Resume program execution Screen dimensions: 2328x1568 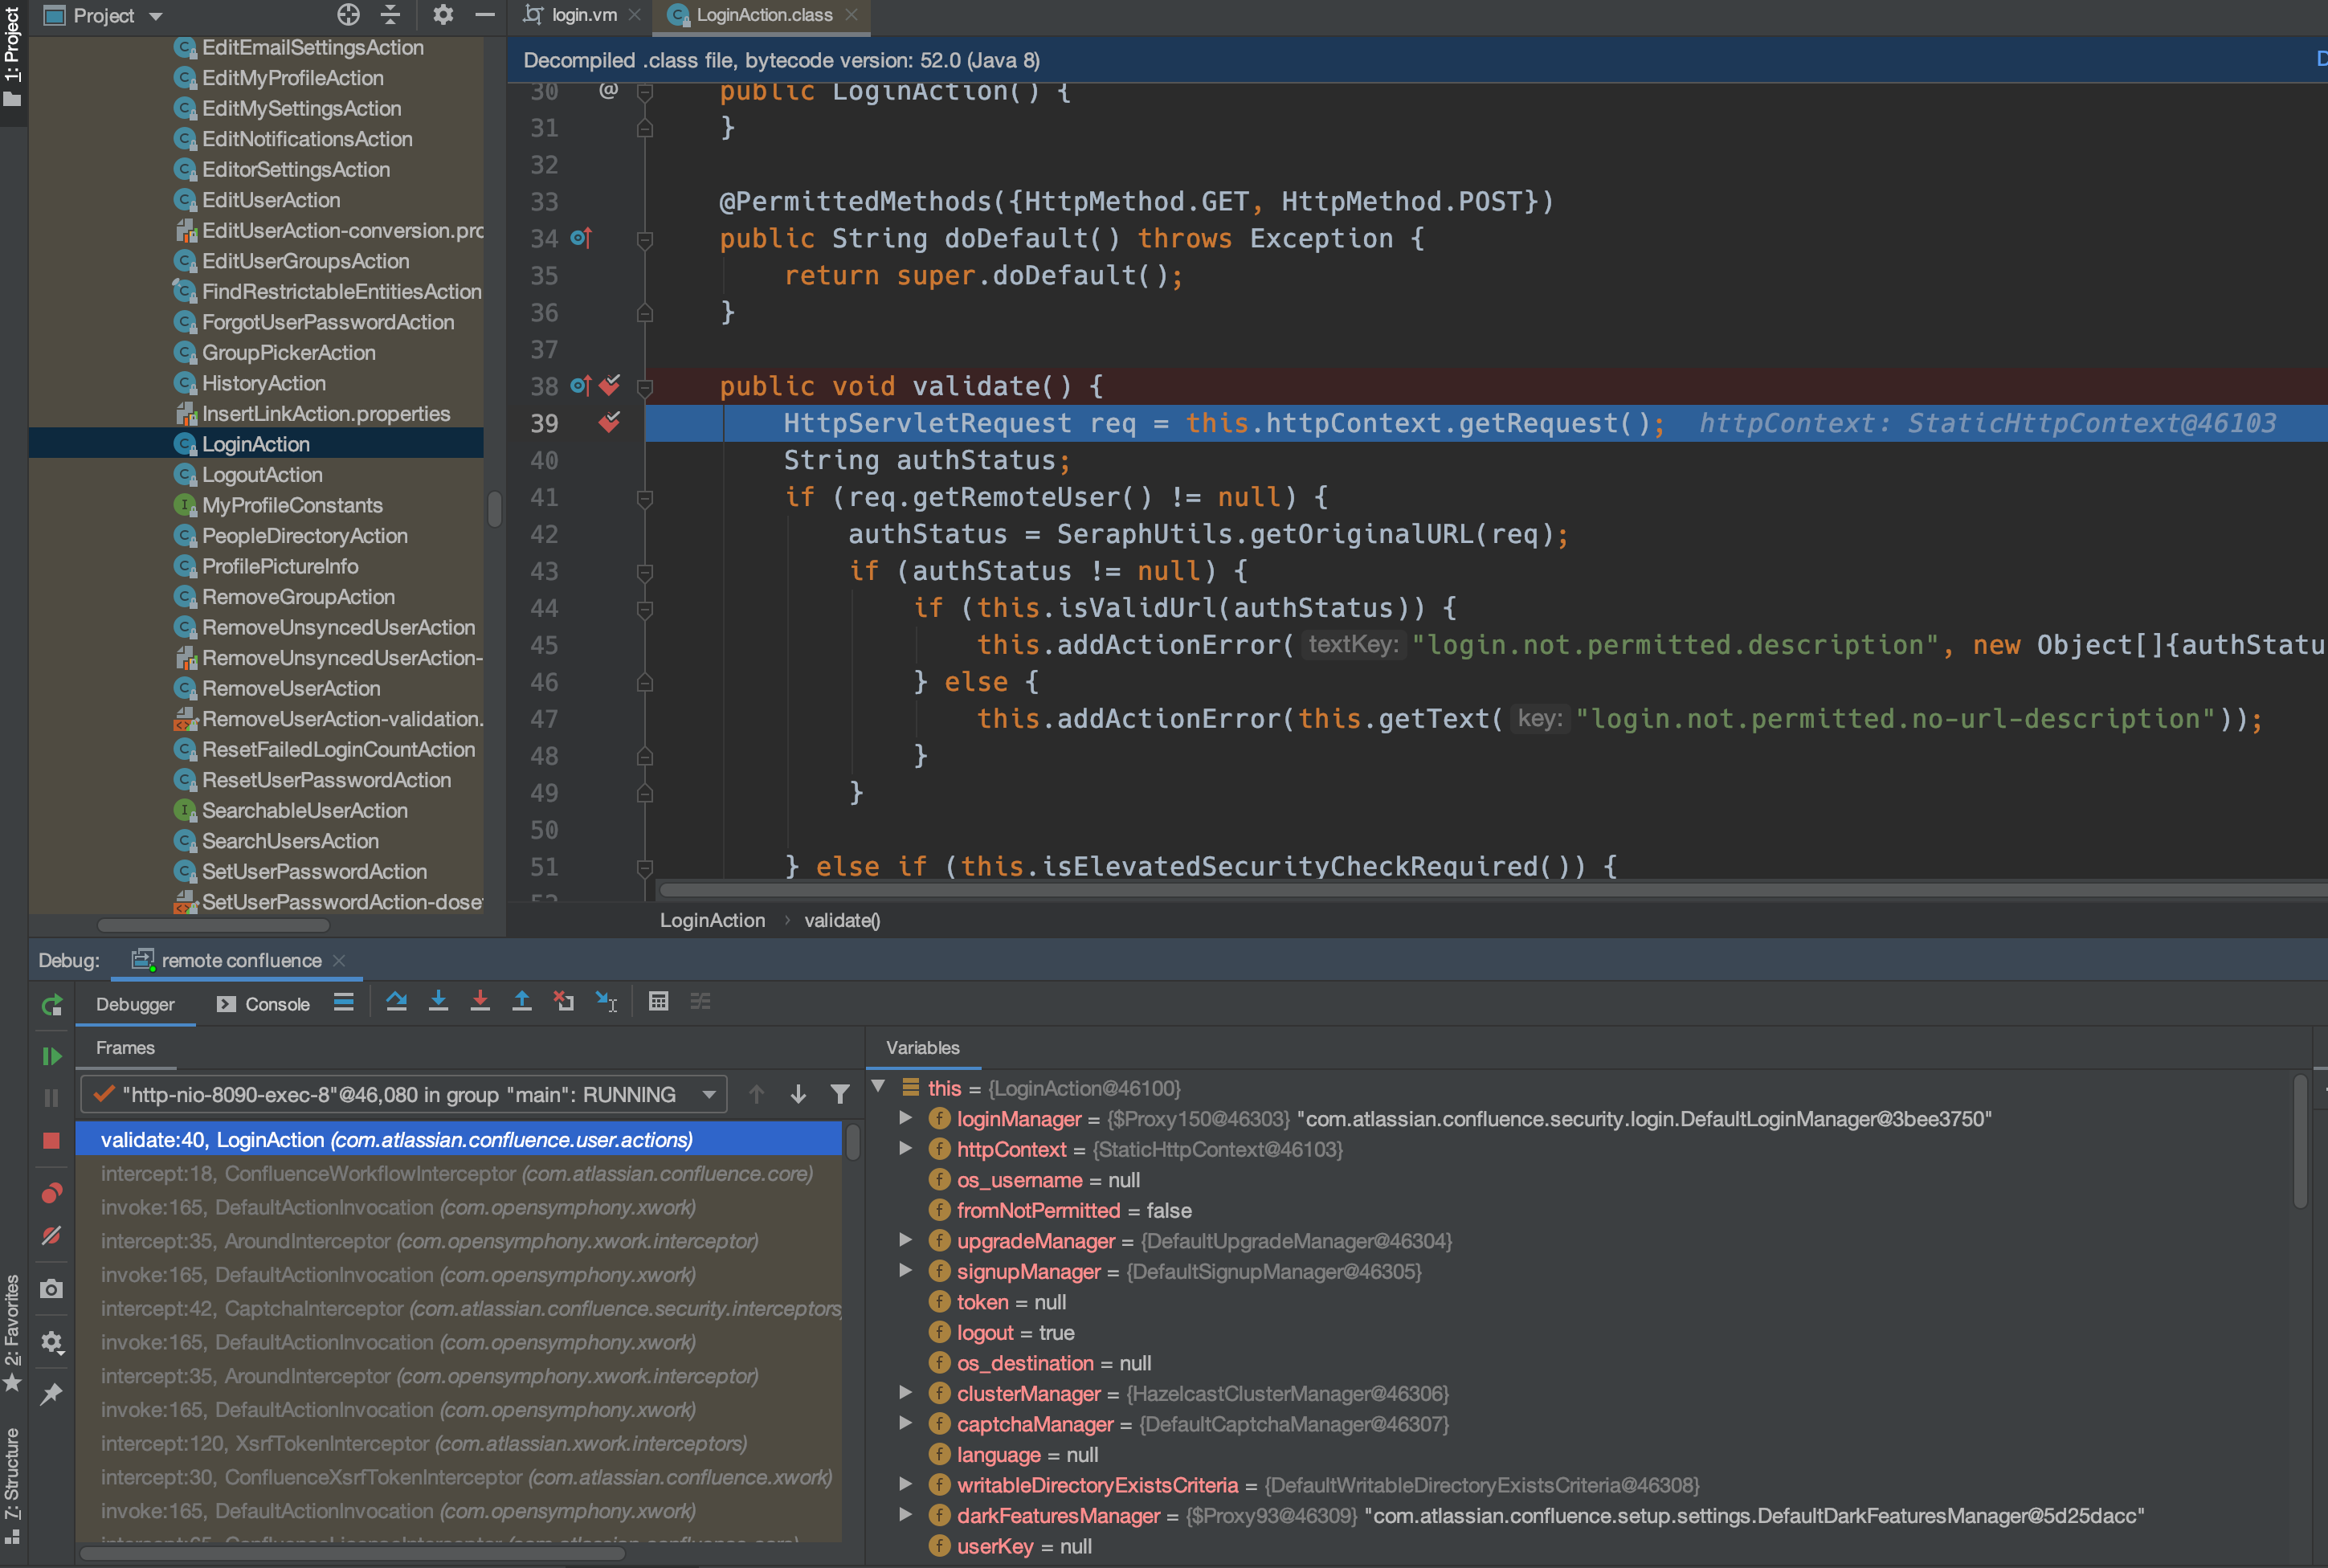(x=52, y=1056)
